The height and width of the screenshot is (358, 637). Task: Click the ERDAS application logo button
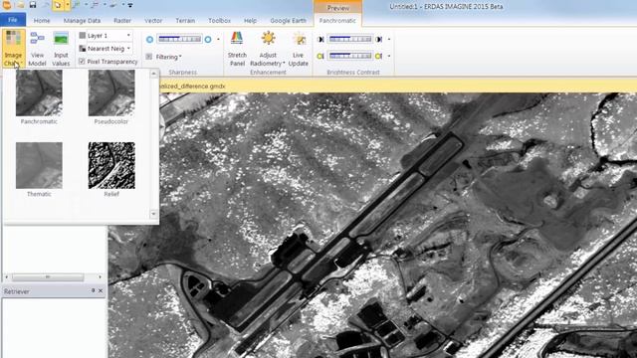point(7,5)
